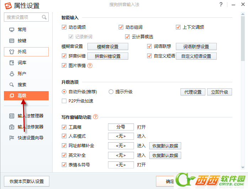Click the shirt icon beside 外观
The width and height of the screenshot is (248, 189).
[x=11, y=52]
